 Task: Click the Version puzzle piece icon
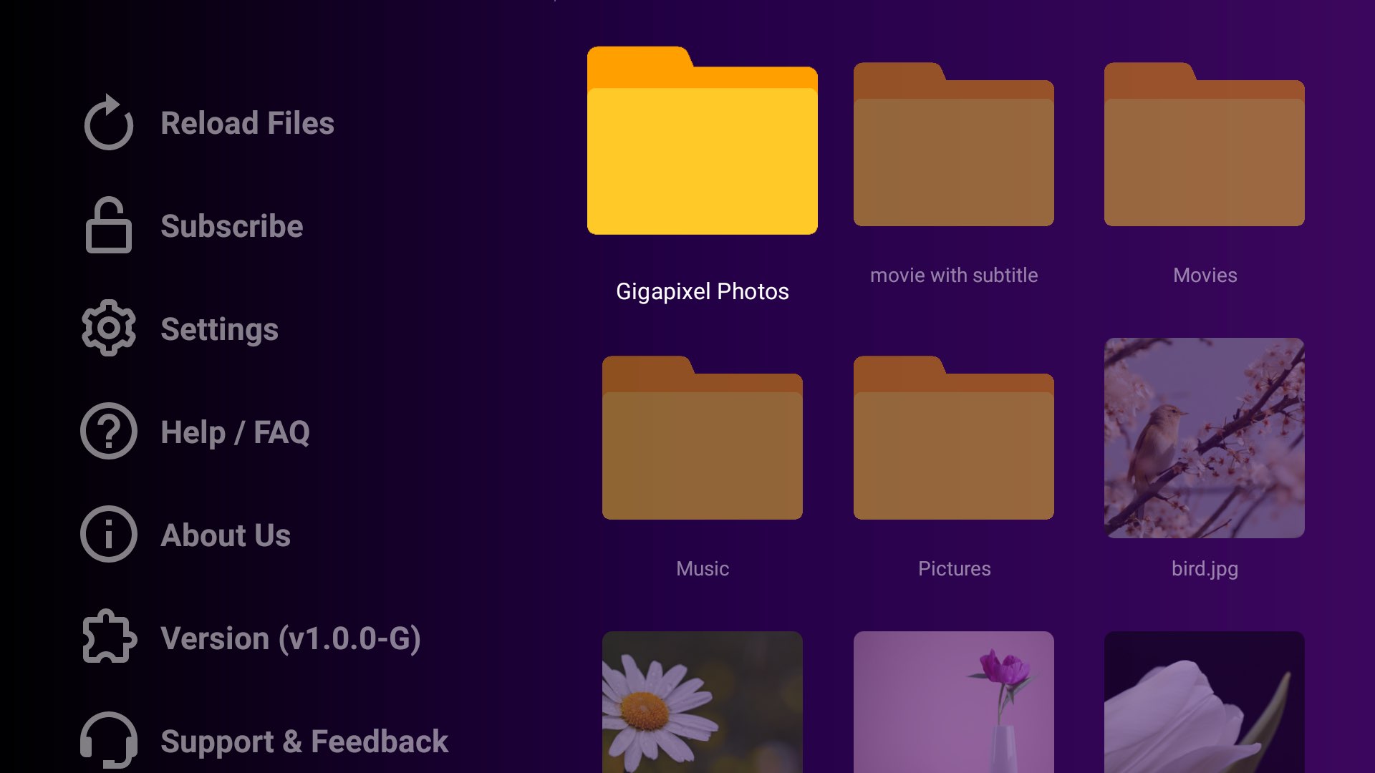[x=109, y=638]
